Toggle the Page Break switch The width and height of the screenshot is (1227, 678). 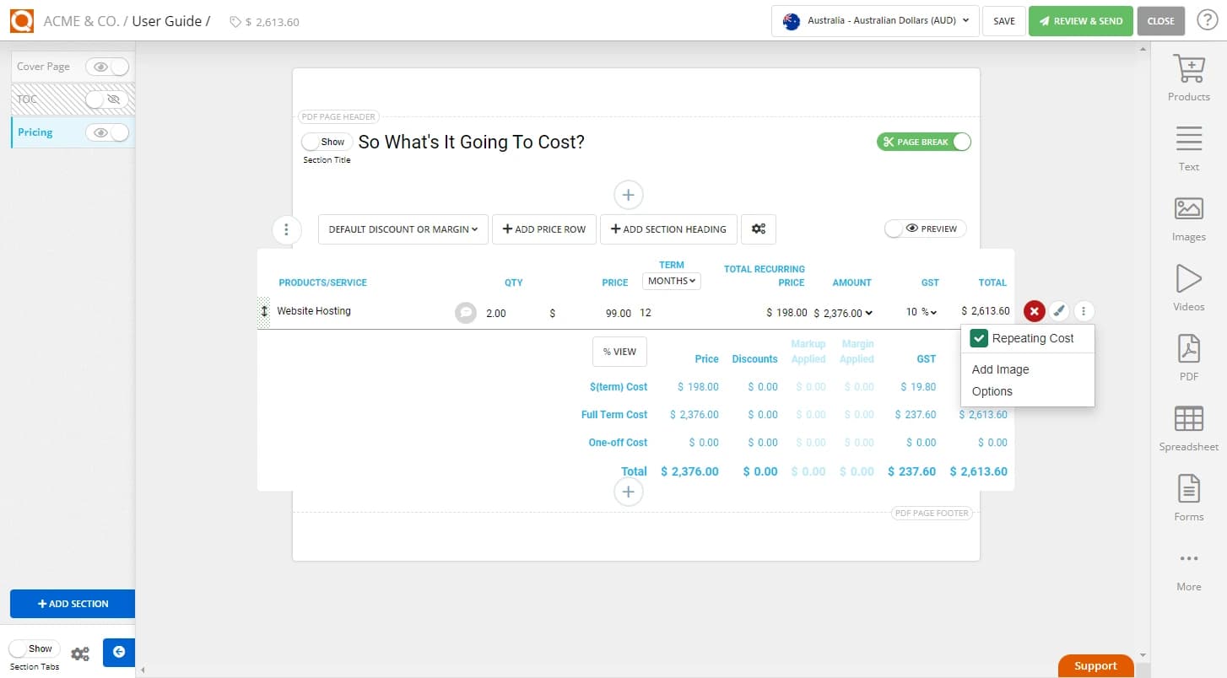coord(924,142)
